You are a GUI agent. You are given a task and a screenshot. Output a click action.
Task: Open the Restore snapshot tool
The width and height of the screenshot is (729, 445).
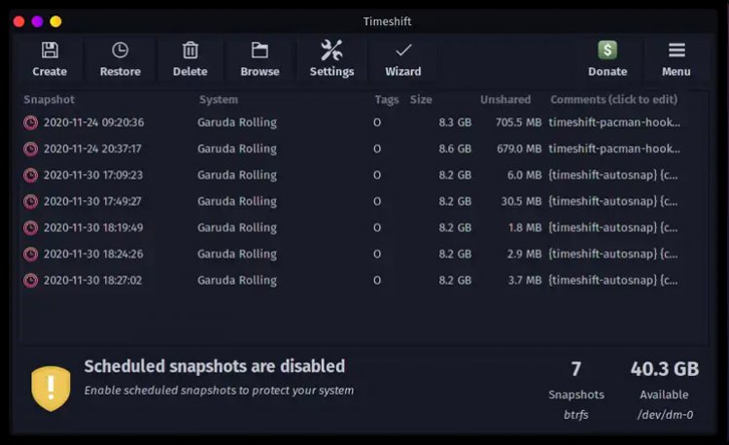[120, 51]
